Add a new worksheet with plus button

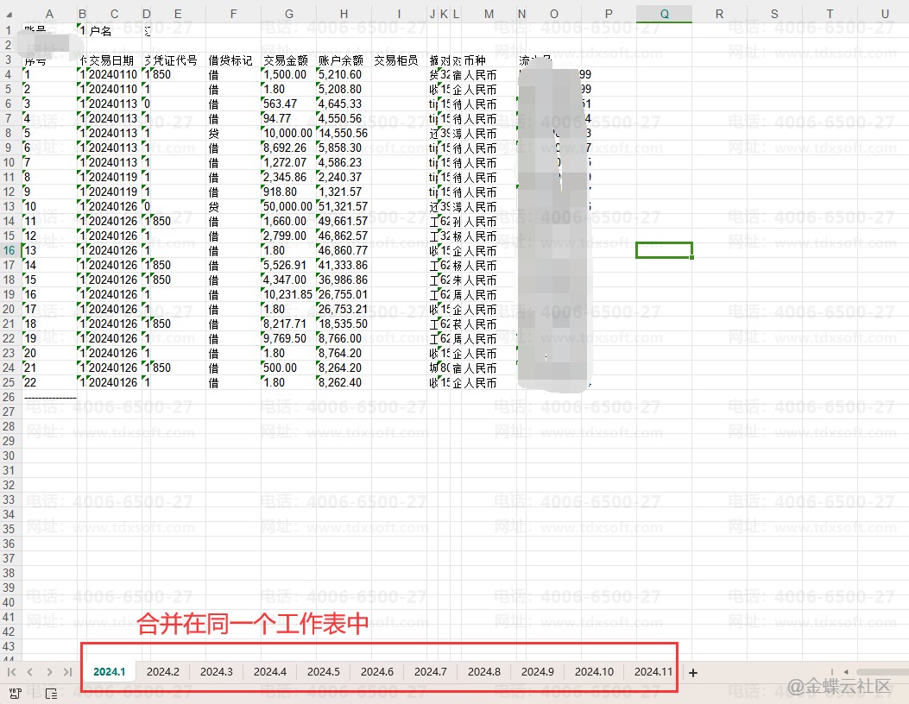(692, 672)
